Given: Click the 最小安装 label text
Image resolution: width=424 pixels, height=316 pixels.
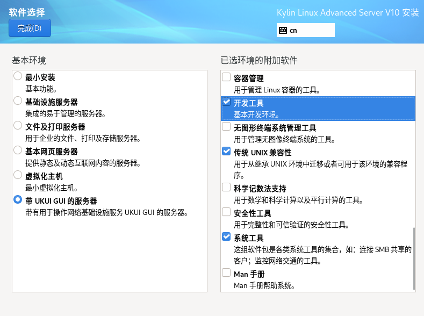Looking at the screenshot, I should click(40, 77).
